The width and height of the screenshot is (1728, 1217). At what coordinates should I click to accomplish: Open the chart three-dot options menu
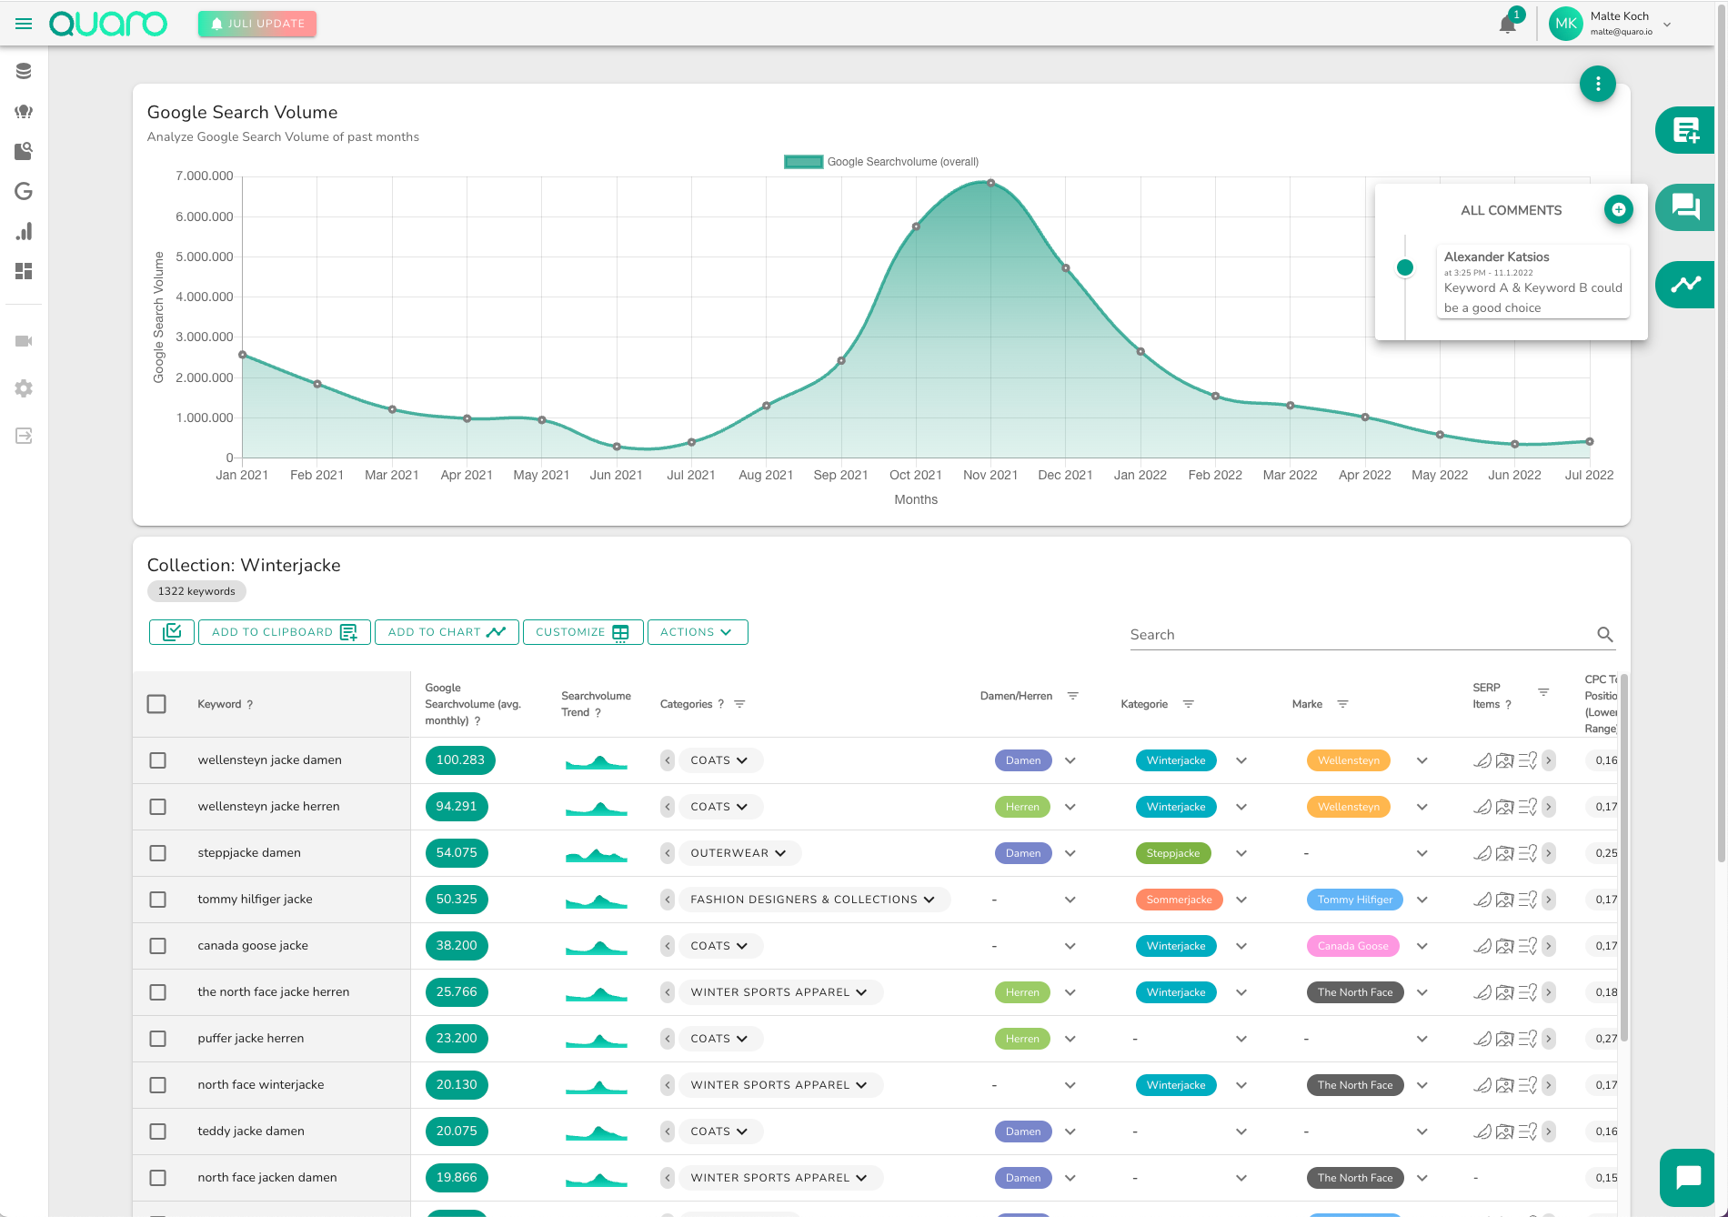(x=1597, y=84)
